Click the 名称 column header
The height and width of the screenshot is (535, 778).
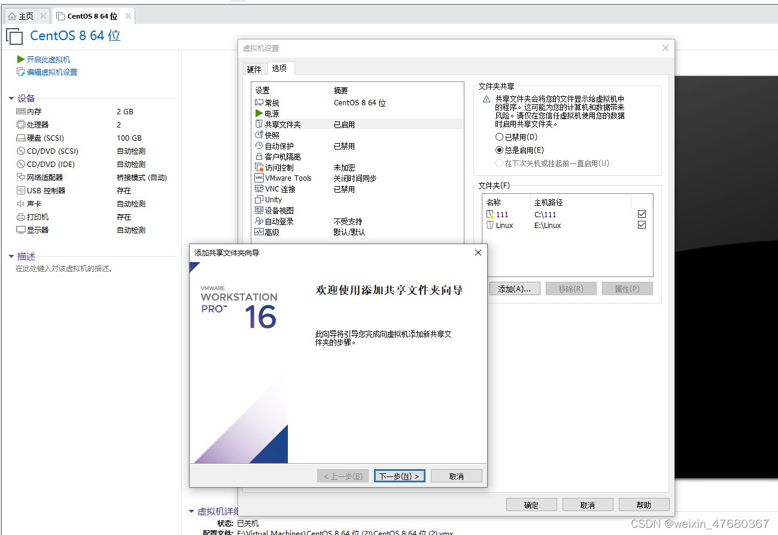click(494, 203)
